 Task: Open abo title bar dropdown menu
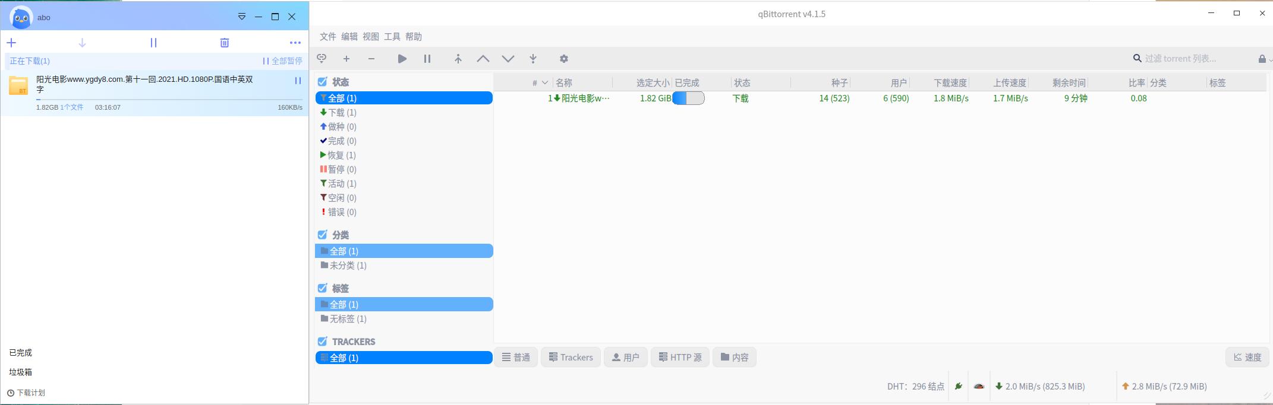242,17
